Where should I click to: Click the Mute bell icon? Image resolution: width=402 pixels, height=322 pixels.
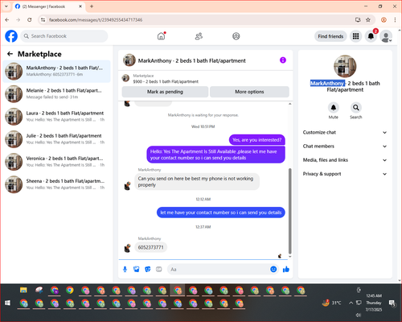coord(334,108)
